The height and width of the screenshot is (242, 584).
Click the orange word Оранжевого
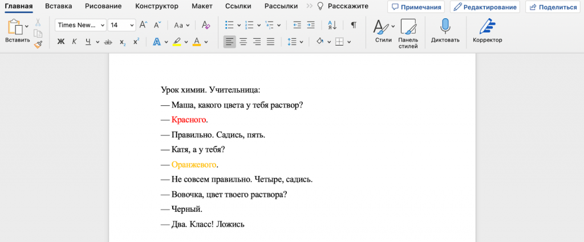[194, 165]
